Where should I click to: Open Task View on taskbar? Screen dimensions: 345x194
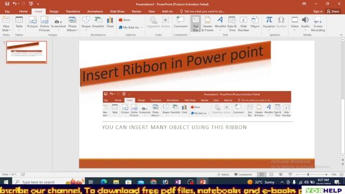click(91, 182)
